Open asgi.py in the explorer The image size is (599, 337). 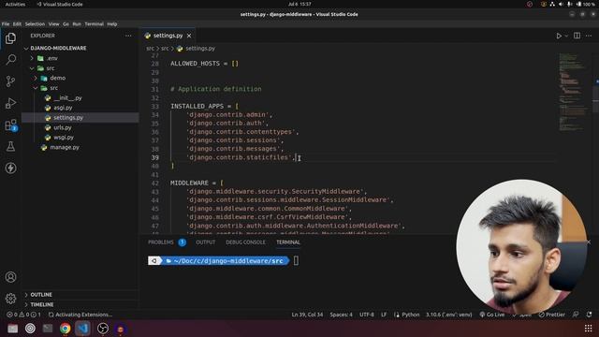(x=63, y=108)
